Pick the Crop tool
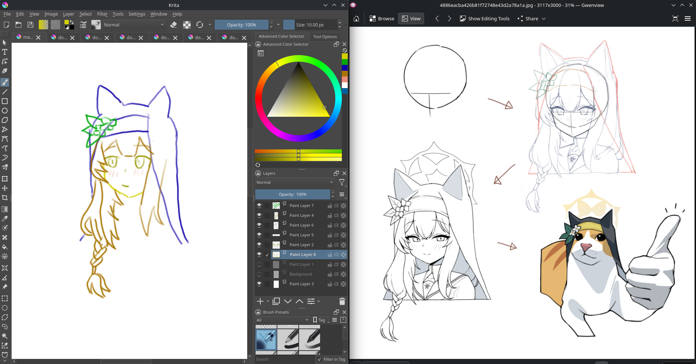696x364 pixels. click(5, 198)
